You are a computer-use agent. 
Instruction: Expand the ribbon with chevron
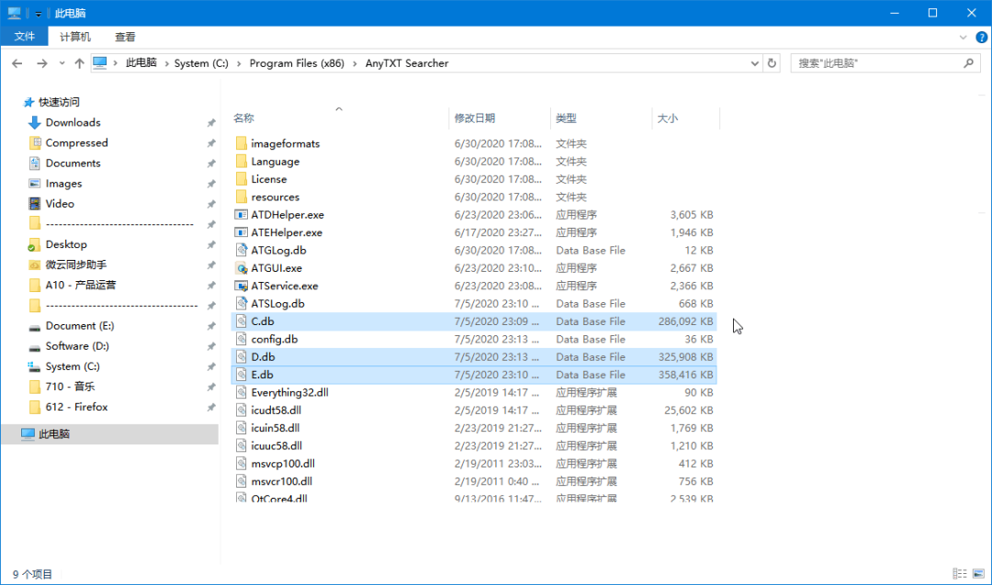pyautogui.click(x=963, y=38)
